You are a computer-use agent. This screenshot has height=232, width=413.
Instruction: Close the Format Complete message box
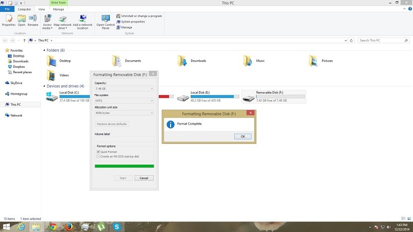coord(250,113)
